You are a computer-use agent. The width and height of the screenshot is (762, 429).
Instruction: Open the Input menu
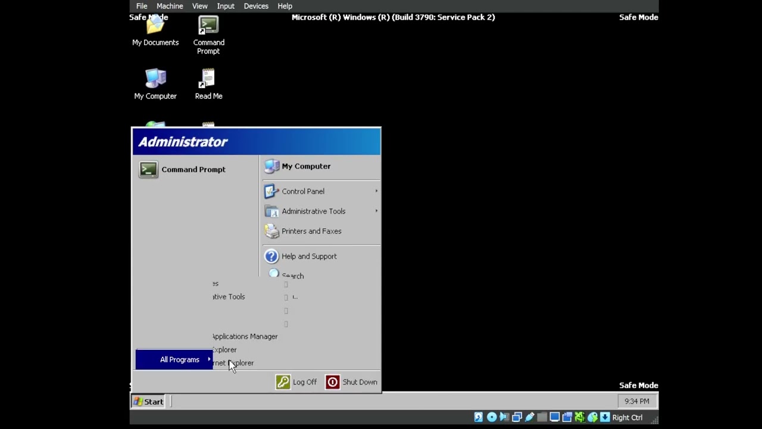[x=226, y=6]
